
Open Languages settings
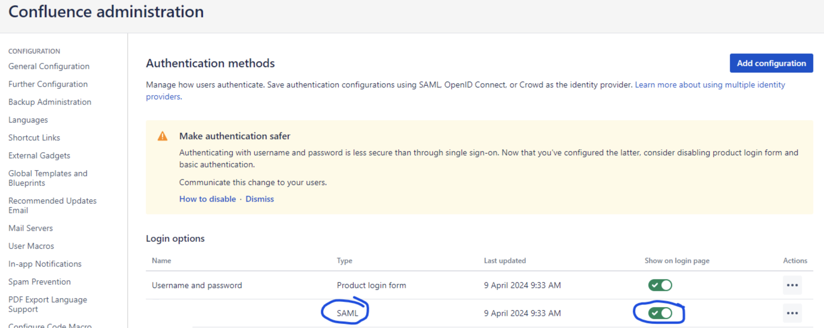[28, 120]
